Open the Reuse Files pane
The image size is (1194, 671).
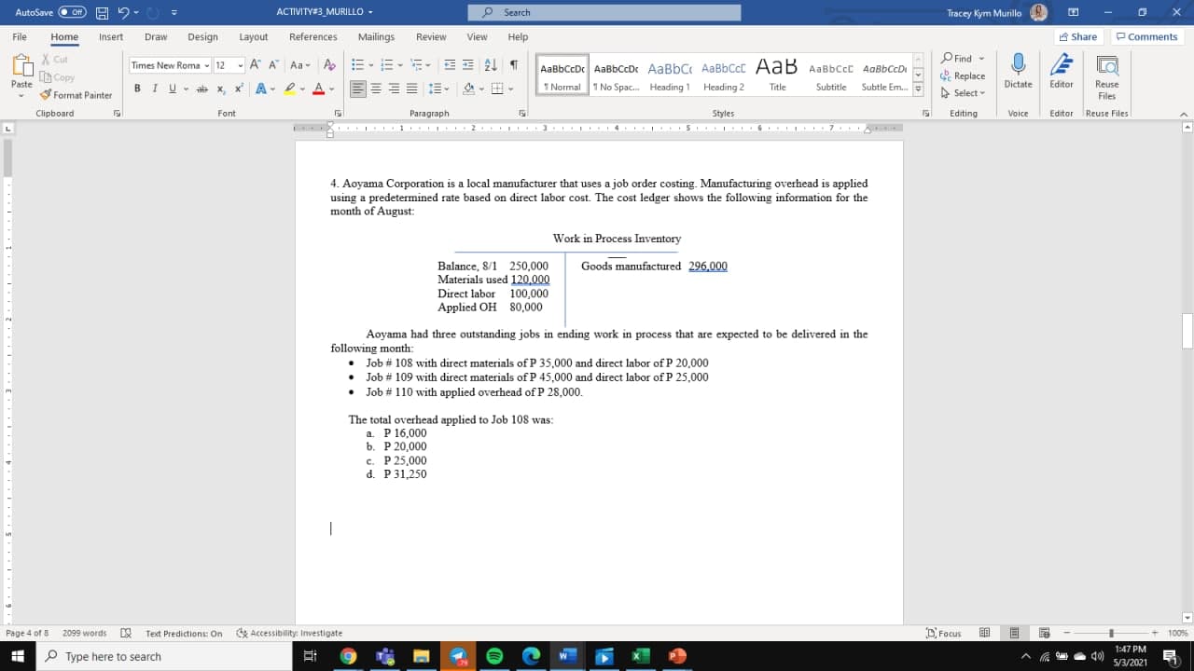[x=1106, y=76]
